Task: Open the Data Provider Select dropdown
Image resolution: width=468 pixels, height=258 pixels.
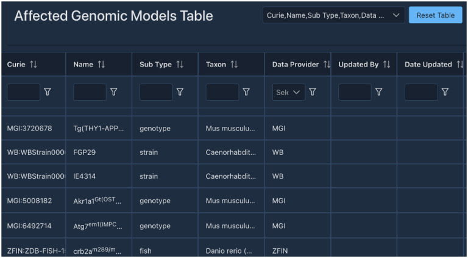Action: [289, 92]
